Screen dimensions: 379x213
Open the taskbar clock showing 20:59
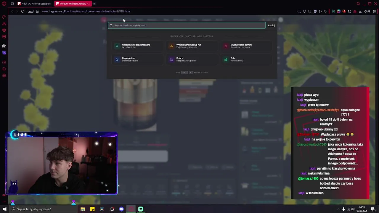(x=362, y=209)
